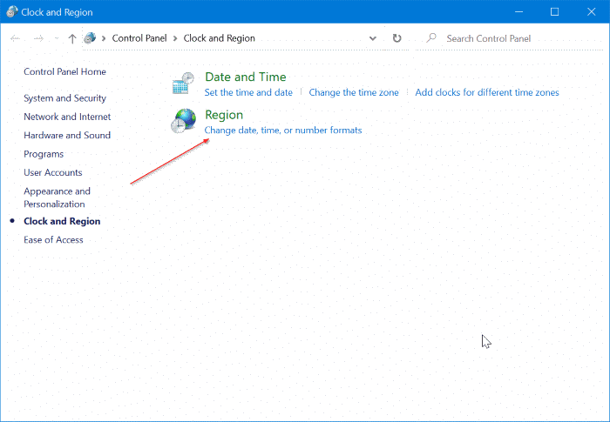
Task: Open Programs category
Action: (x=44, y=154)
